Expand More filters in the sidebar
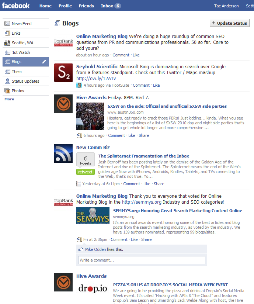Viewport: 254px width, 304px height. (x=9, y=99)
